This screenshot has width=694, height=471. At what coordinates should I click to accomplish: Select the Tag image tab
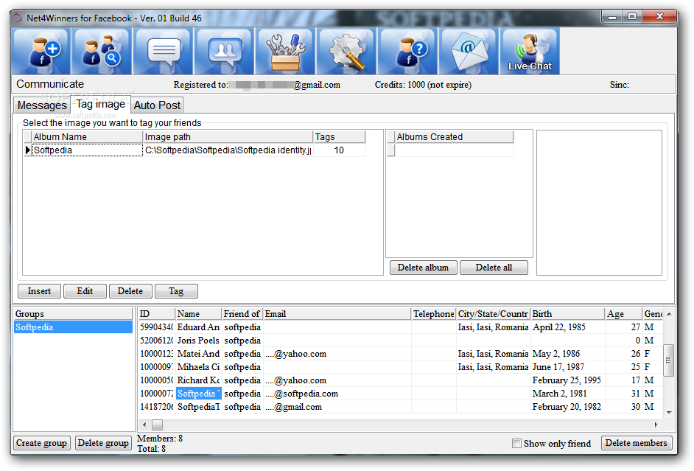[x=100, y=104]
